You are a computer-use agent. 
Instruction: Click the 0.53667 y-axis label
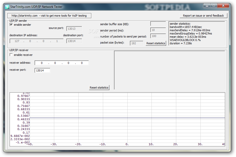coord(23,116)
